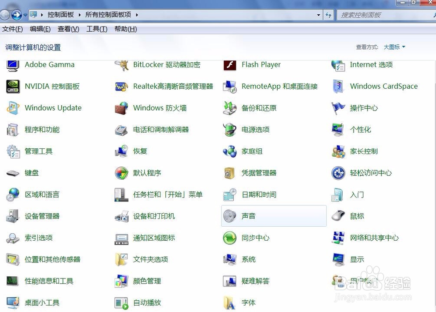Screen dimensions: 436x312
Task: Open the 鼠标 settings item
Action: 358,216
